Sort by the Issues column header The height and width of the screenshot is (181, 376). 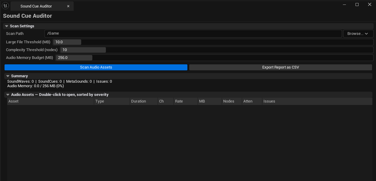[317, 101]
